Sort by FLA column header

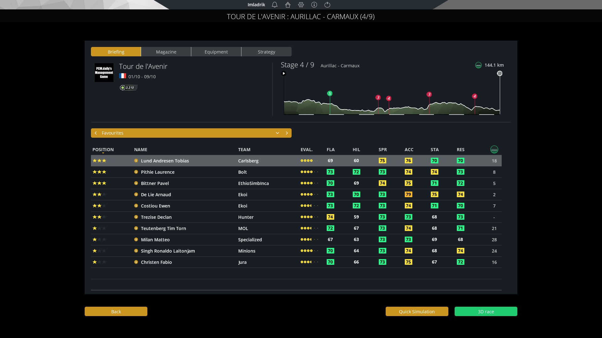pyautogui.click(x=330, y=150)
